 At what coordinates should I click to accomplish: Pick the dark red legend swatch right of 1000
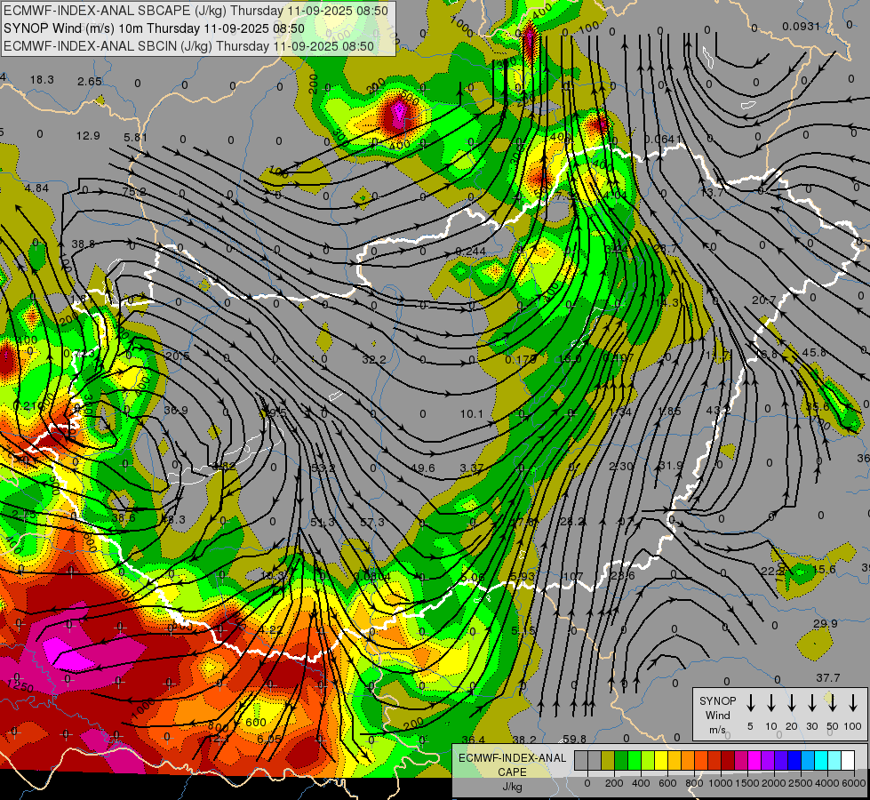(728, 761)
